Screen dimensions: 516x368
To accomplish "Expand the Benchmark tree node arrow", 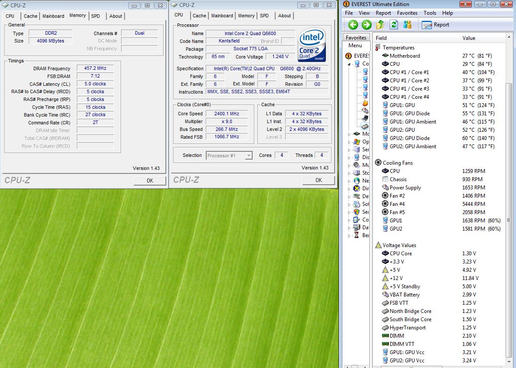I will point(349,236).
